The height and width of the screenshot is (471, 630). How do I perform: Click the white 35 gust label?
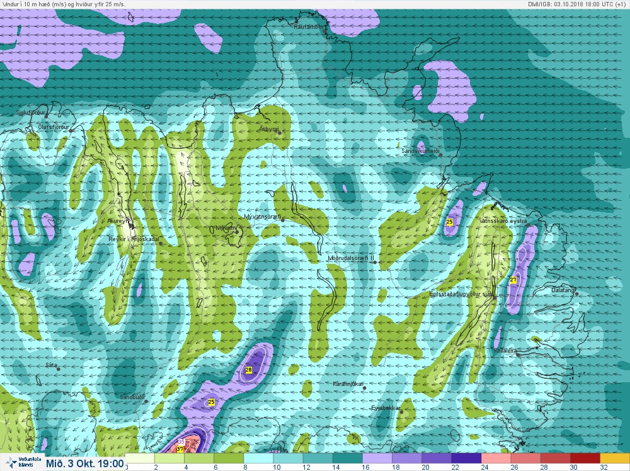(x=181, y=441)
